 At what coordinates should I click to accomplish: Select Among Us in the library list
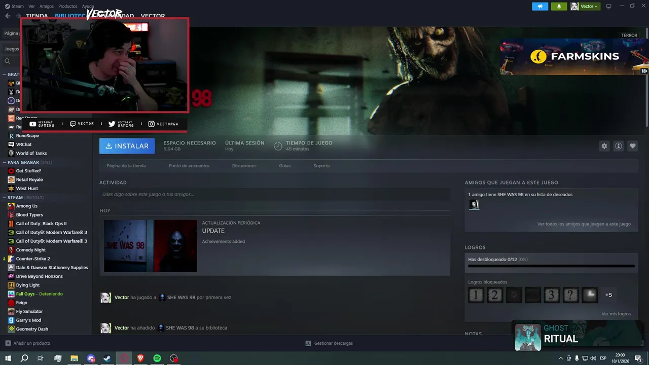(x=27, y=206)
